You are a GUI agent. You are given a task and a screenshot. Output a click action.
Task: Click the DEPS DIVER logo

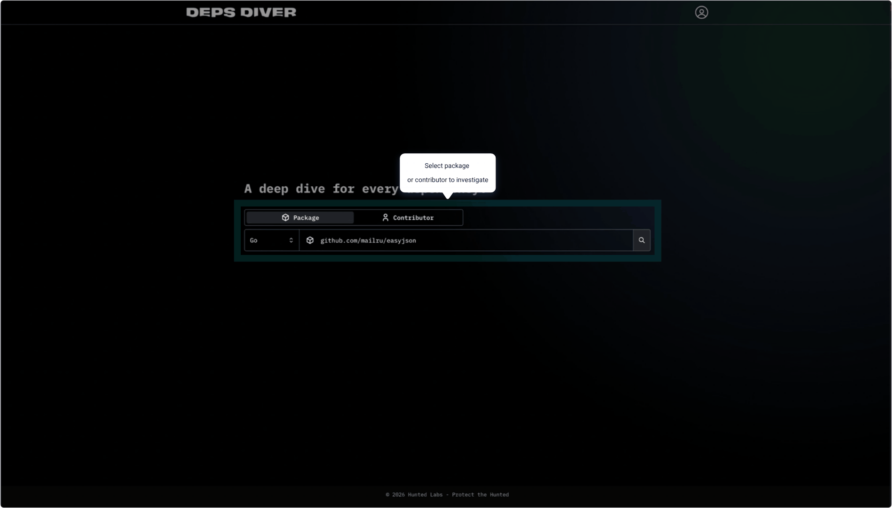tap(241, 12)
